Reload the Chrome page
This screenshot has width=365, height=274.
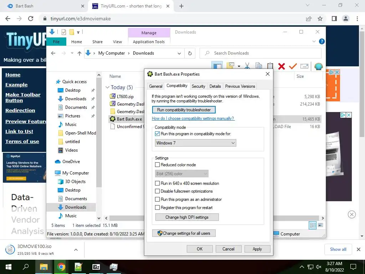point(31,19)
